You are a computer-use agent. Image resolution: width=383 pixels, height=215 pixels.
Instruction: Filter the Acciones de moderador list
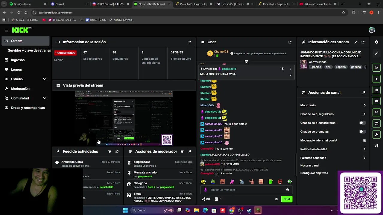point(182,152)
